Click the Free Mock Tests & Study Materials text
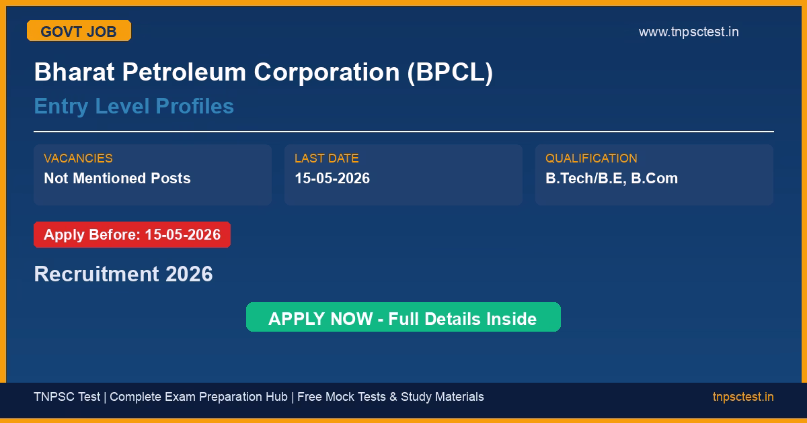Viewport: 807px width, 423px height. 390,397
